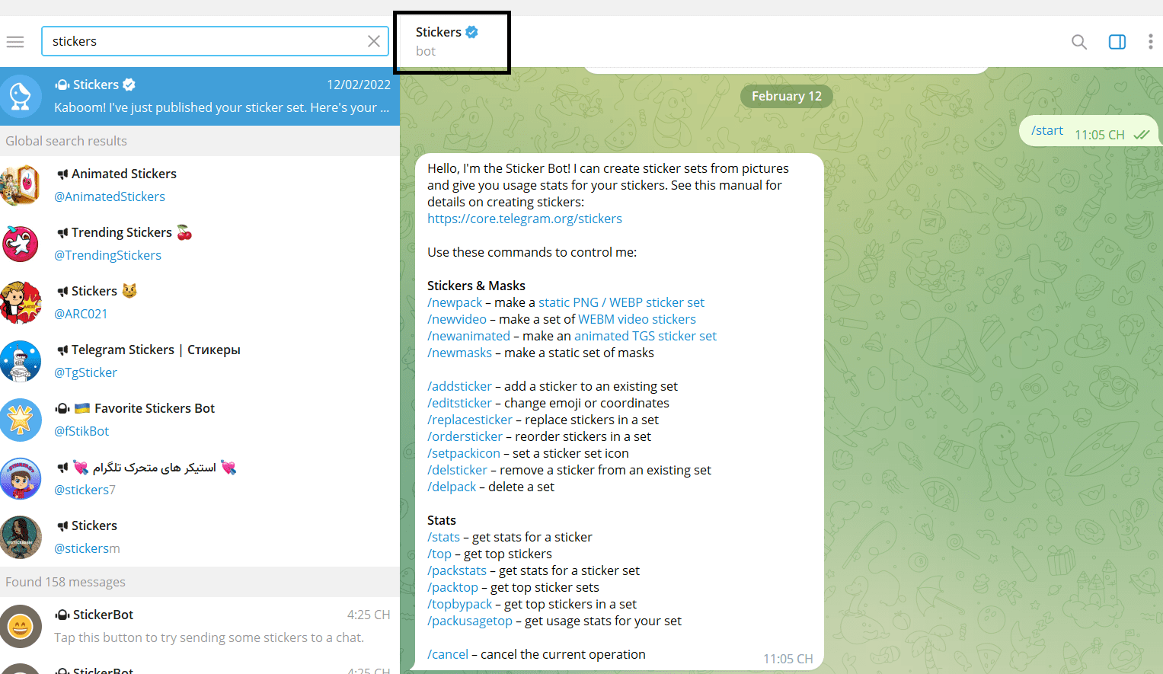1163x674 pixels.
Task: Click the /stats command
Action: [443, 537]
